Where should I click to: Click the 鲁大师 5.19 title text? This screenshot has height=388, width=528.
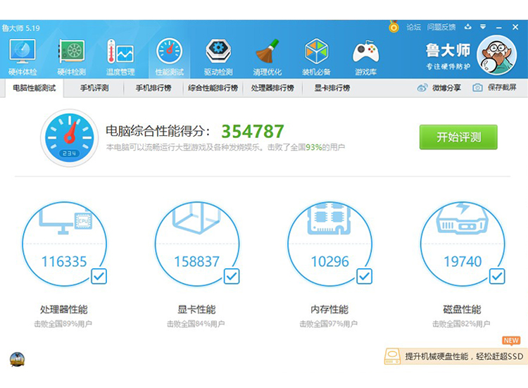click(x=21, y=28)
